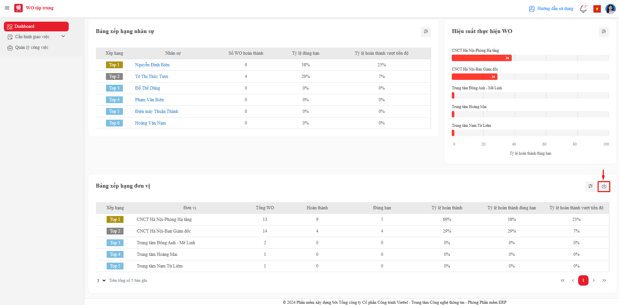Open Cấu hình giao việc menu
619x305 pixels.
(x=32, y=37)
